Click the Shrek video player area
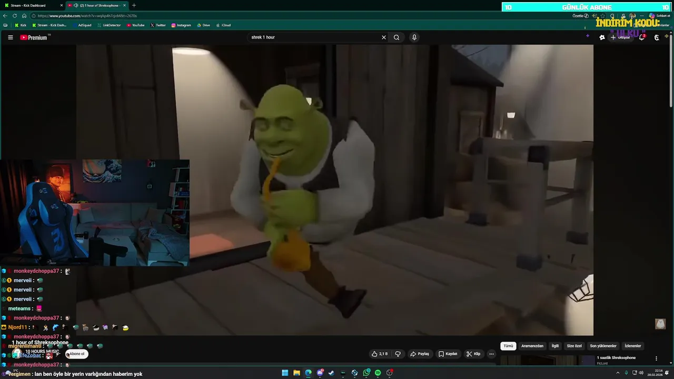 coord(335,189)
